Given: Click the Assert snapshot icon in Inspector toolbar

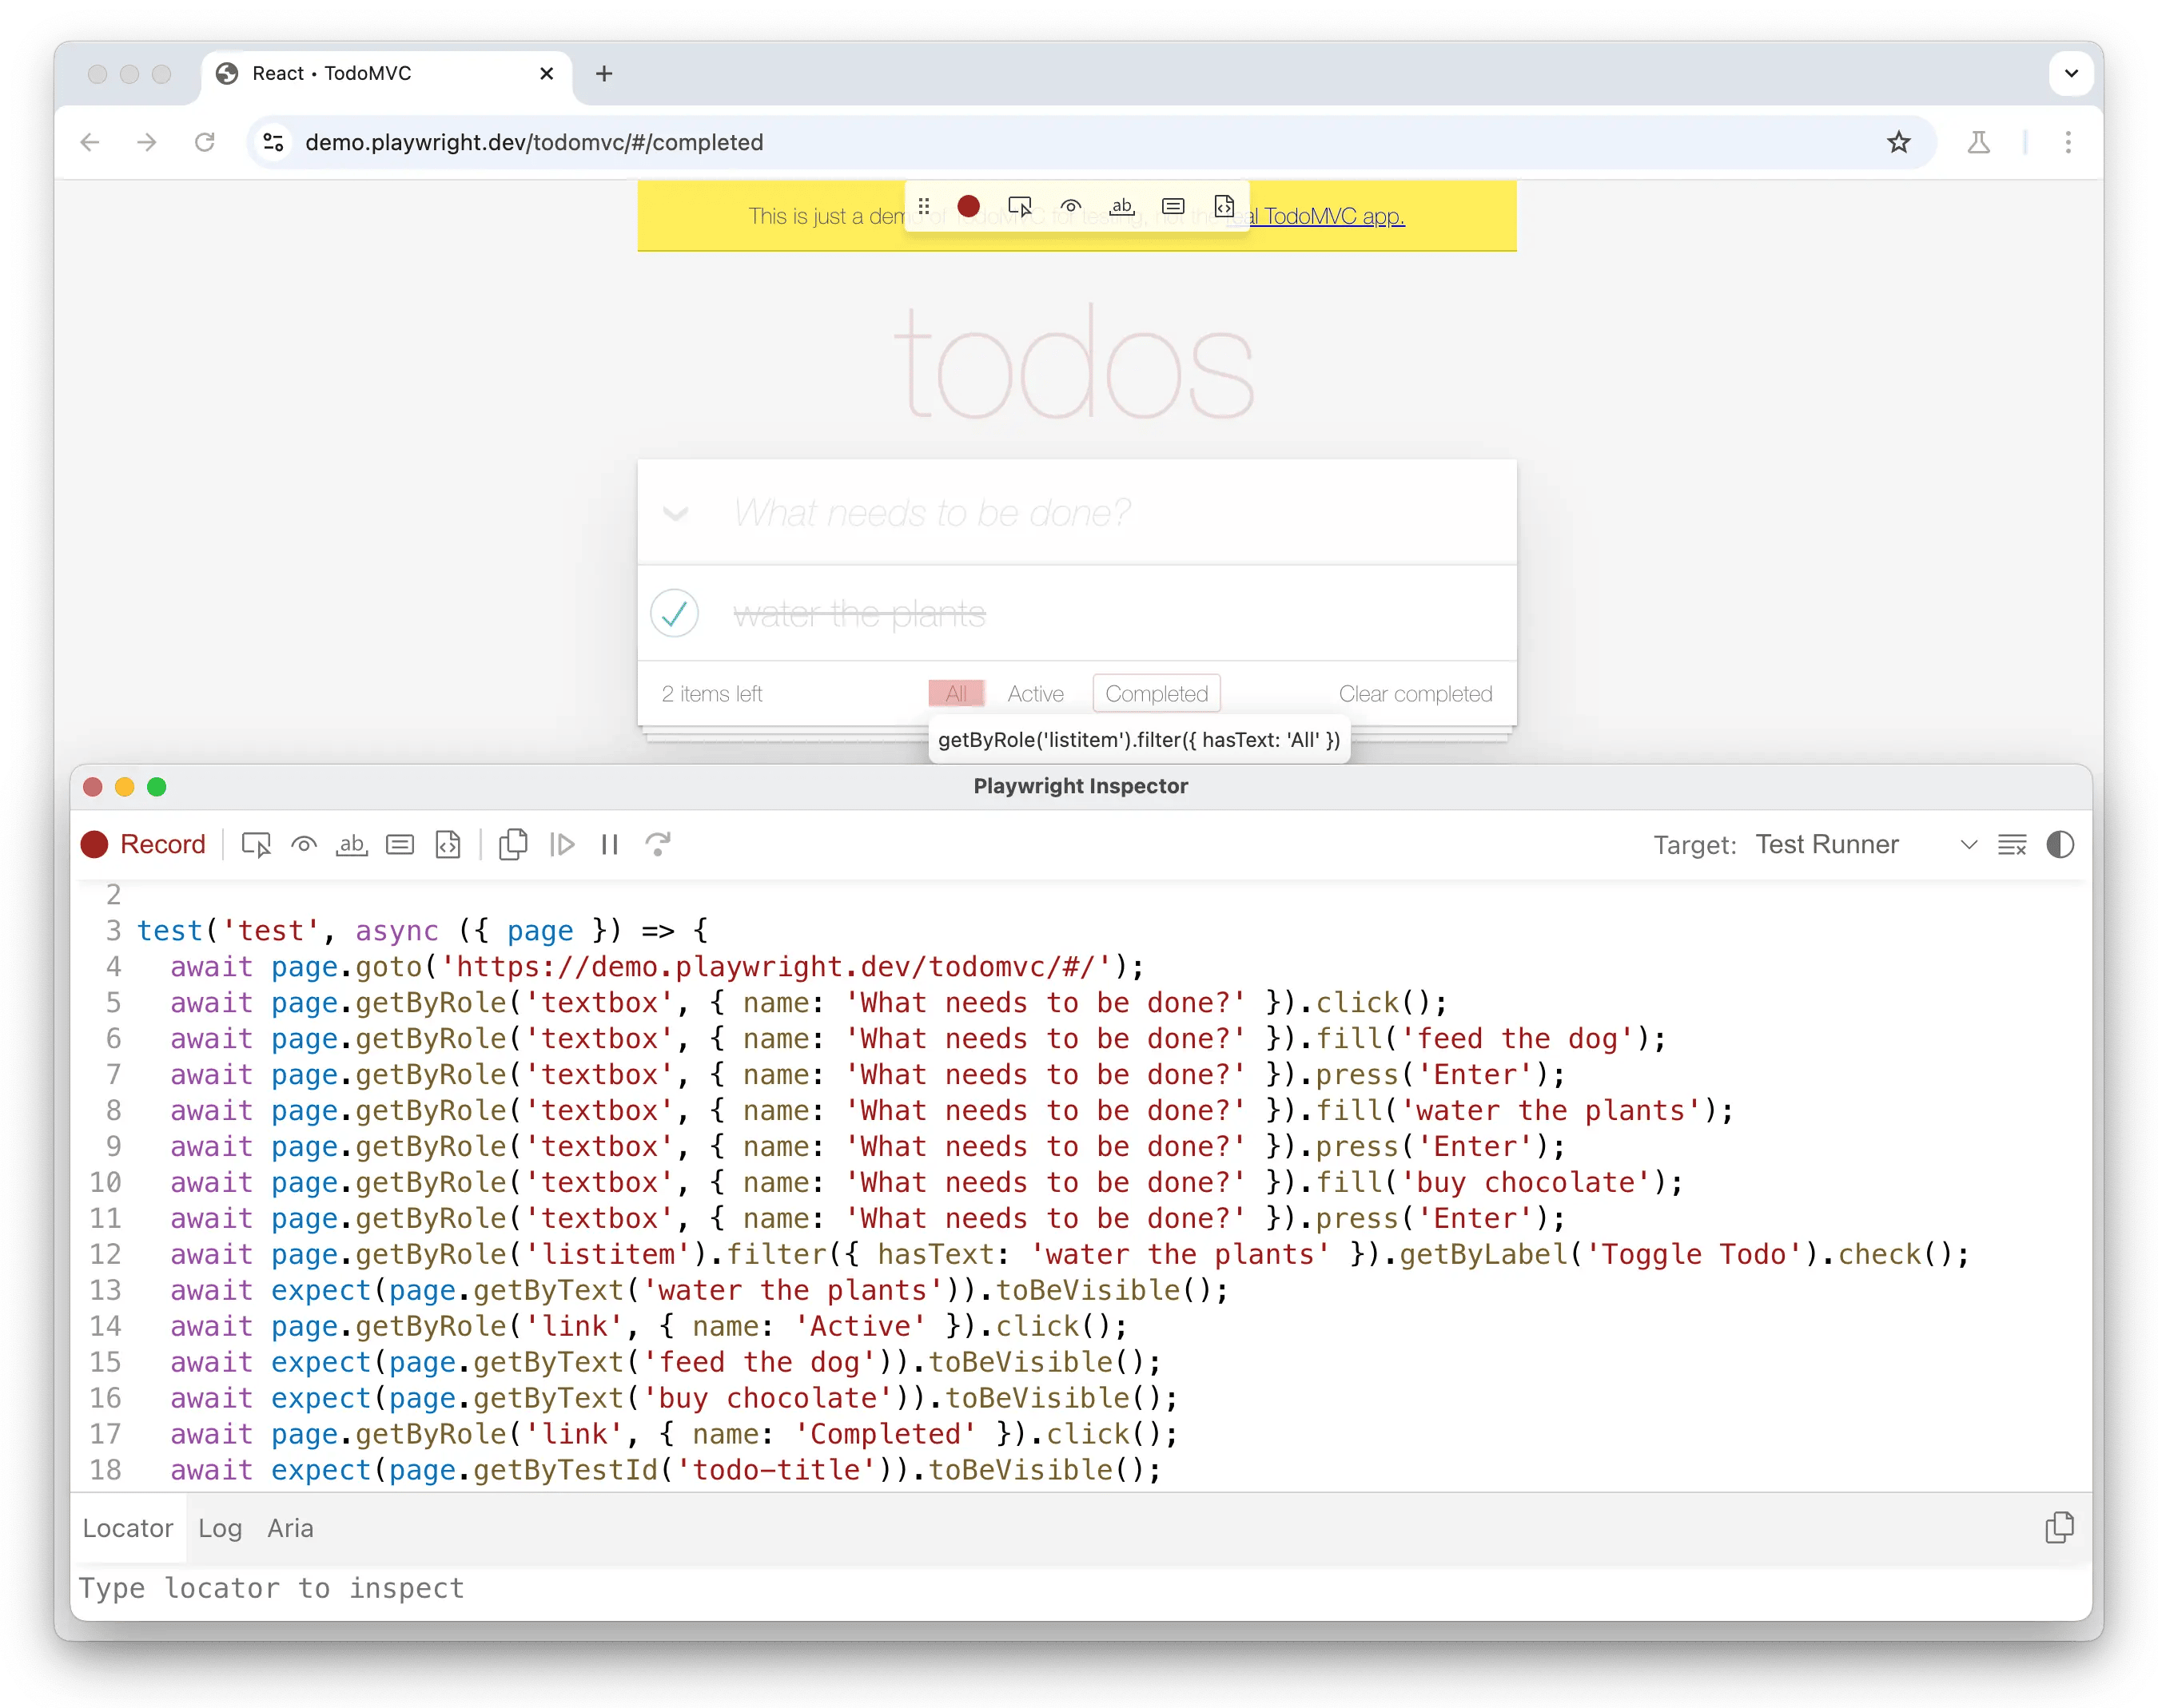Looking at the screenshot, I should (x=448, y=845).
